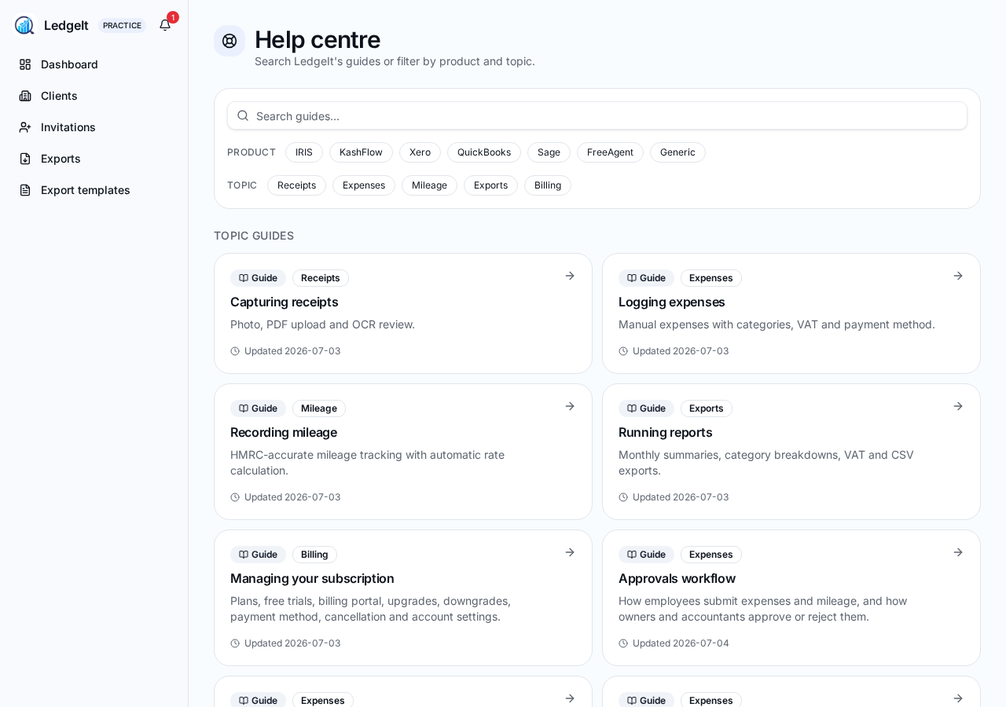
Task: Click the Exports tag on Running reports
Action: 707,408
